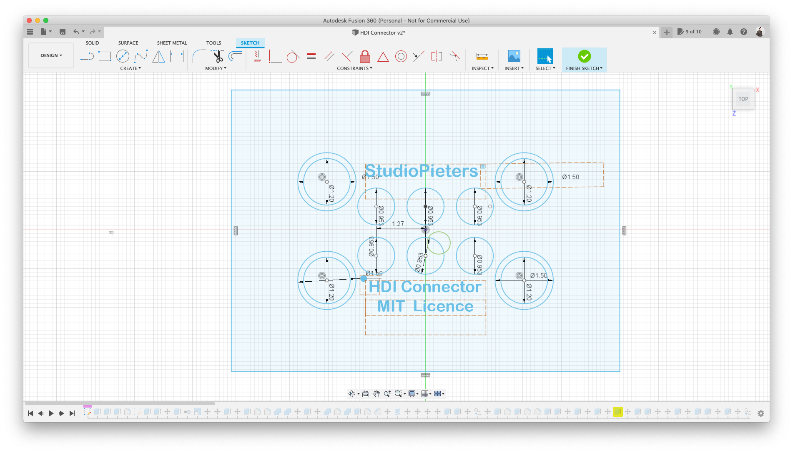
Task: Apply the Midpoint triangle constraint
Action: pos(383,57)
